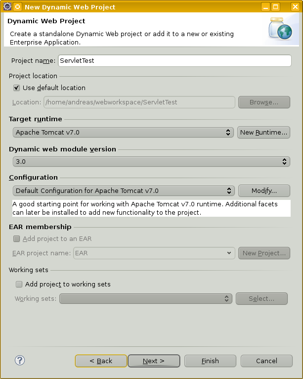Click the Eclipse gear icon in title bar
This screenshot has height=379, width=303.
pos(7,6)
